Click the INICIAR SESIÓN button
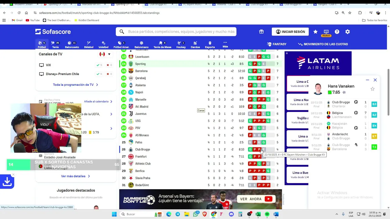Image resolution: width=390 pixels, height=219 pixels. 290,32
